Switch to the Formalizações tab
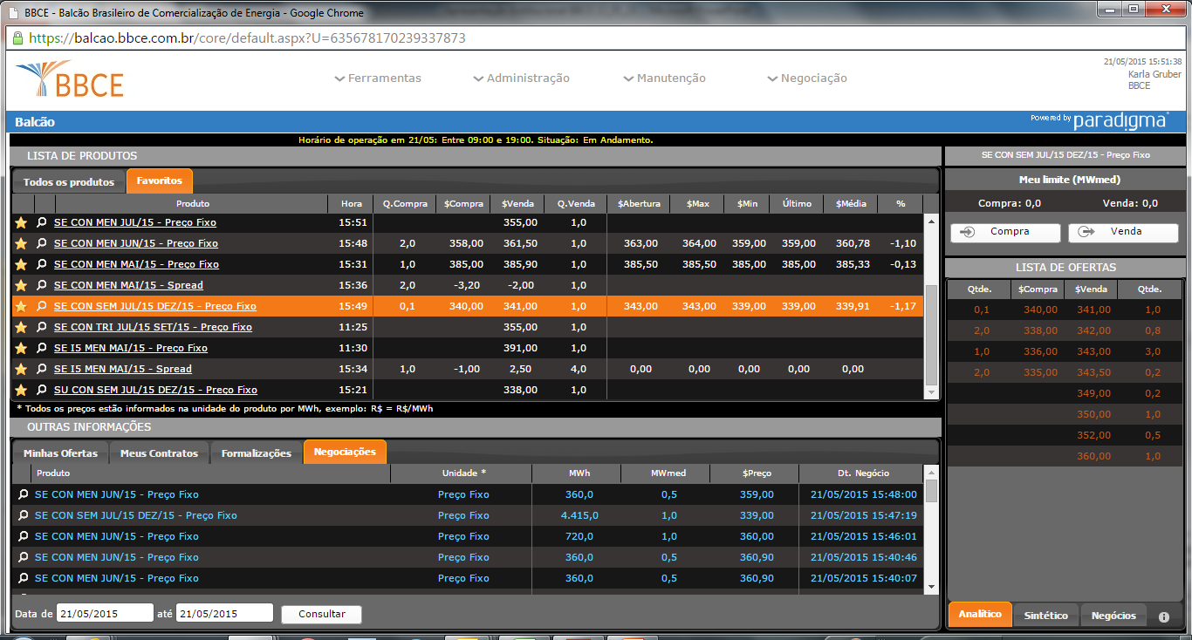1192x640 pixels. (257, 453)
